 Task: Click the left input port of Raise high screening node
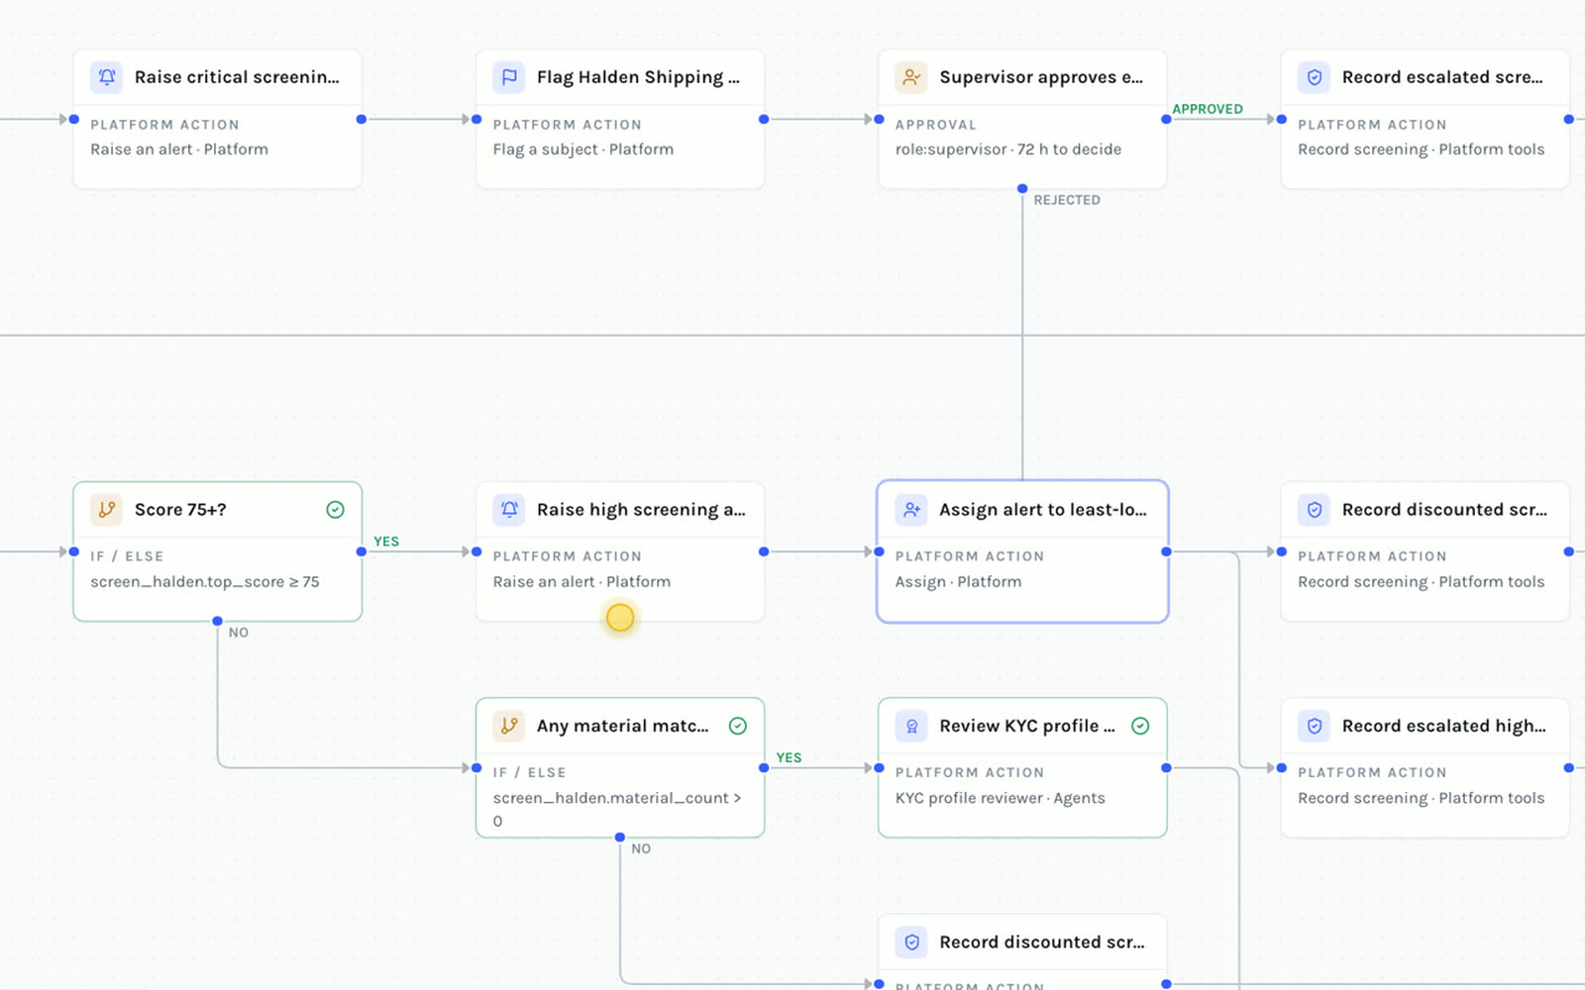[476, 551]
